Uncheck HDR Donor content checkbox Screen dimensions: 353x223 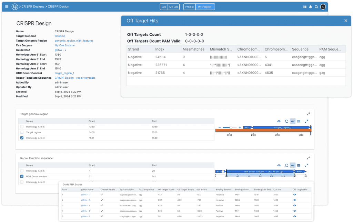22,176
